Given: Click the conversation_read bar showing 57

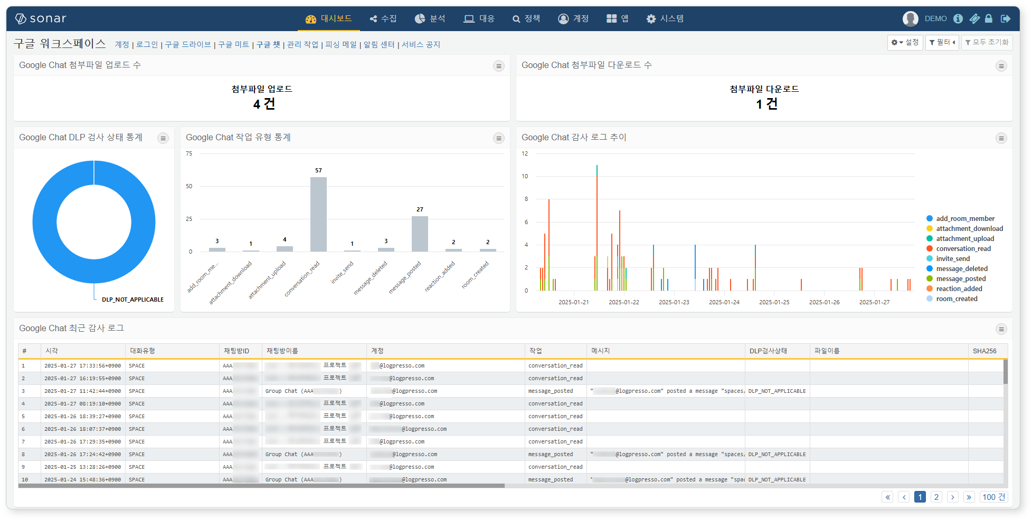Looking at the screenshot, I should (318, 214).
